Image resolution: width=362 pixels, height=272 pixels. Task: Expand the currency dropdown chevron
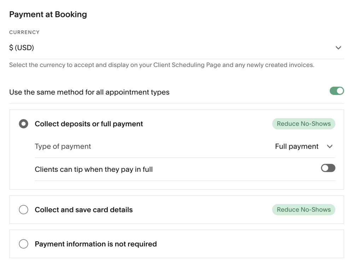tap(338, 48)
